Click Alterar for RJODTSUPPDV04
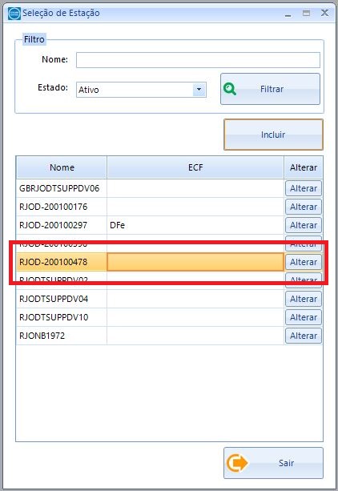 pos(304,299)
